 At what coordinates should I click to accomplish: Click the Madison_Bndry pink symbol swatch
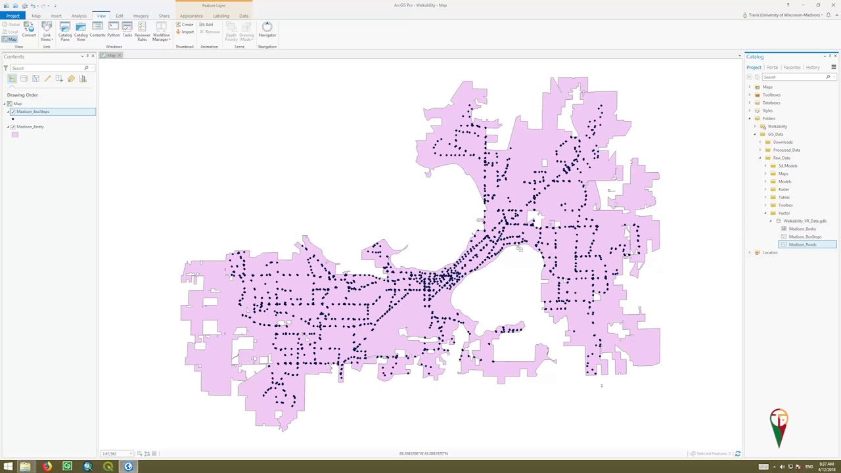coord(15,135)
